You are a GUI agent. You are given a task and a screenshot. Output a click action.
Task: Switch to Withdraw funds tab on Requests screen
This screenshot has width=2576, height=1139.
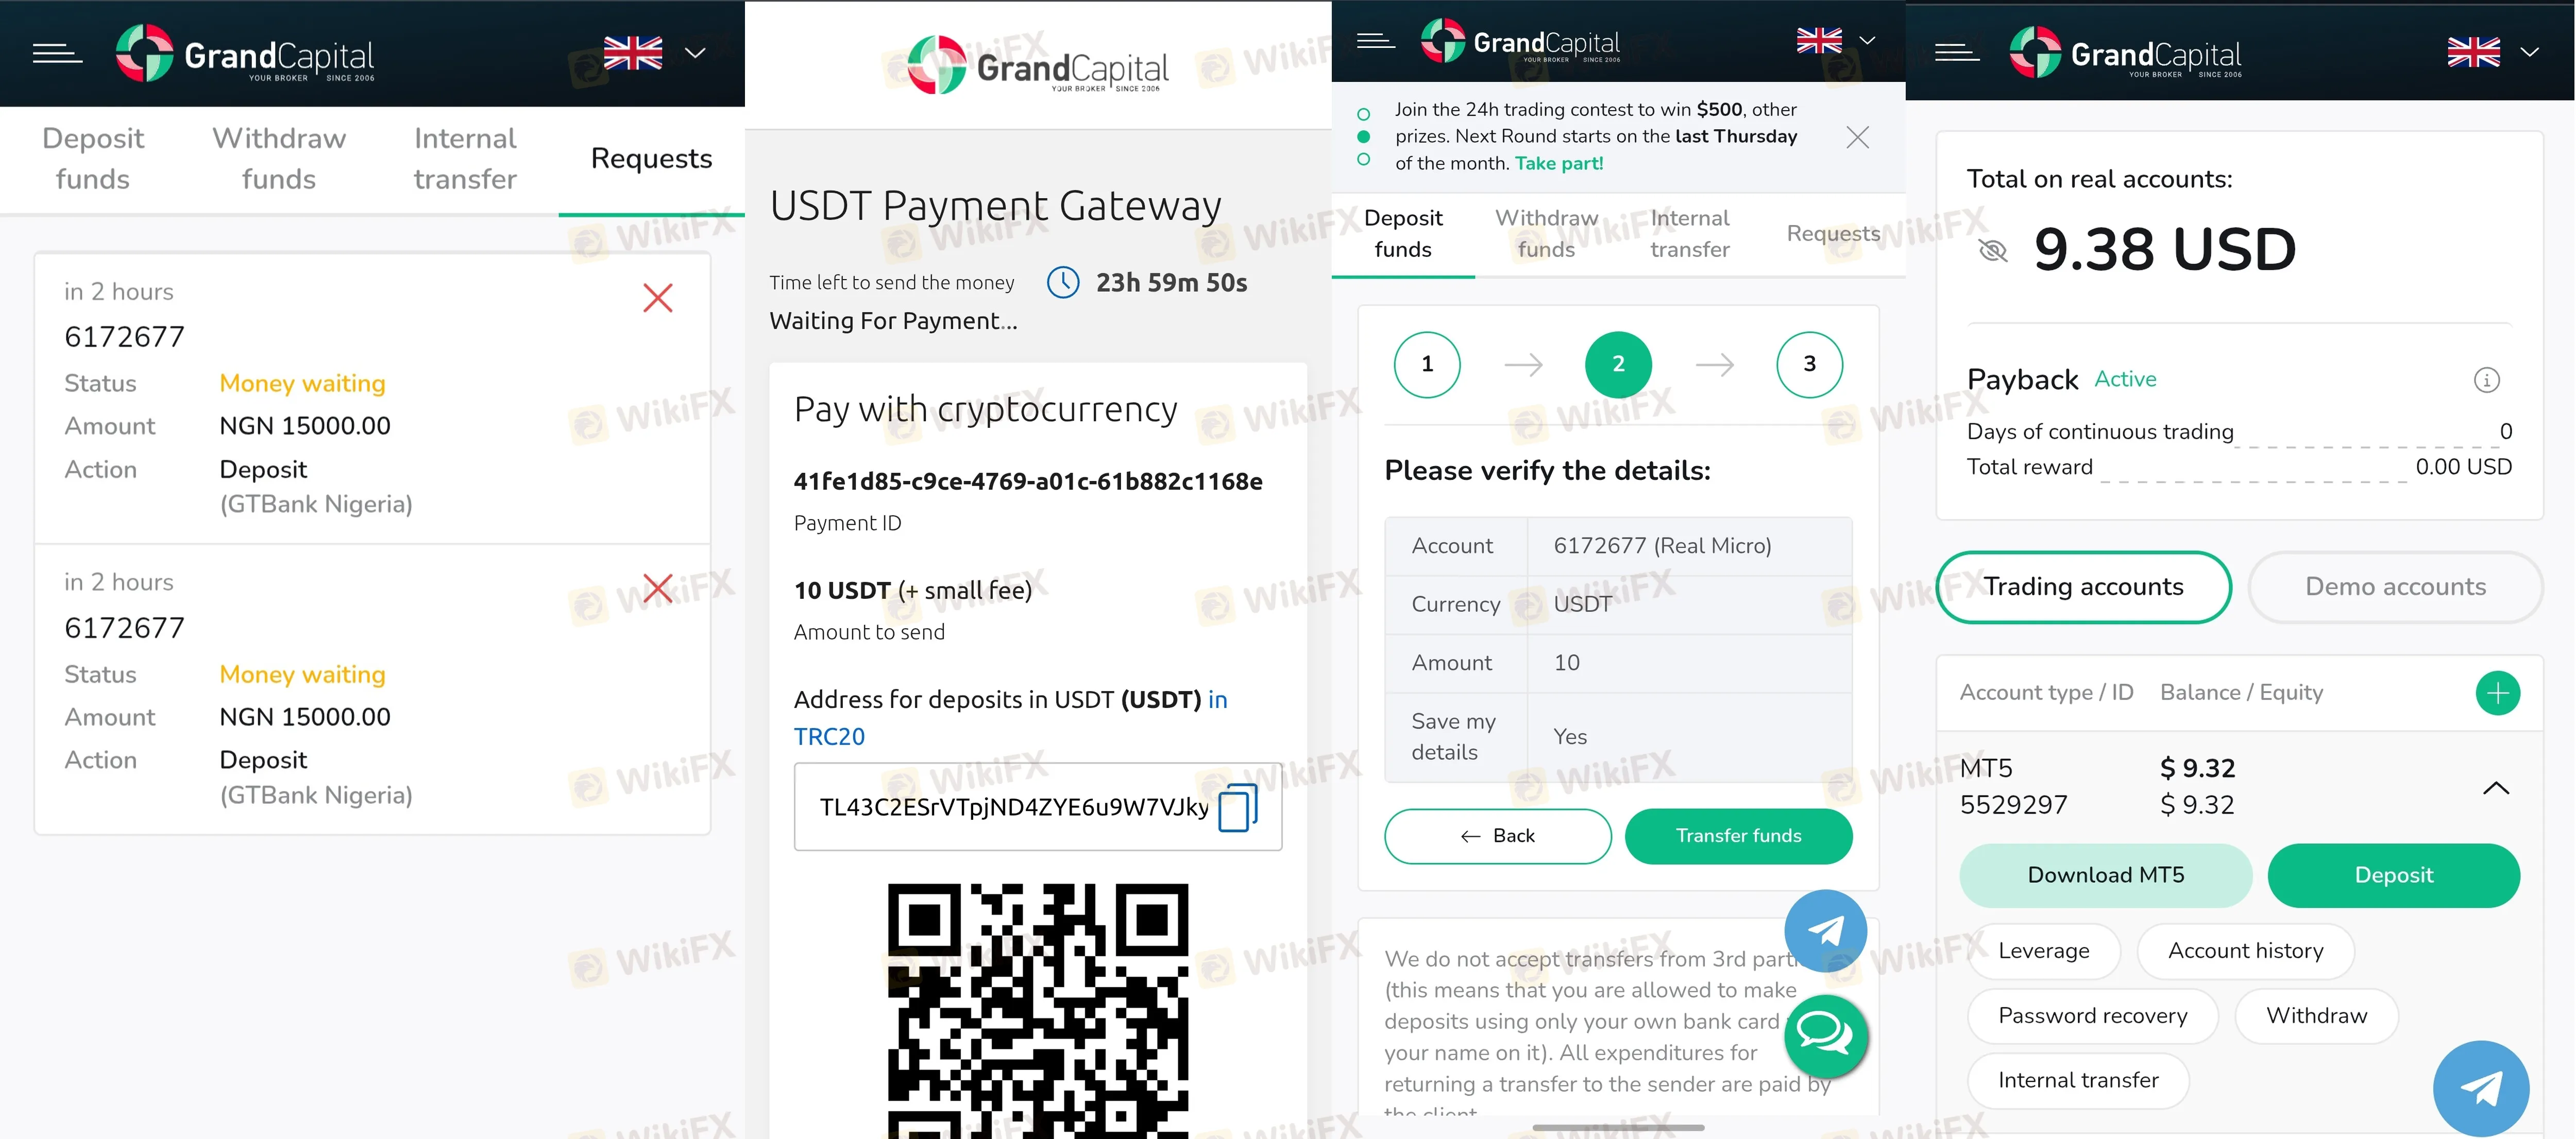point(279,159)
